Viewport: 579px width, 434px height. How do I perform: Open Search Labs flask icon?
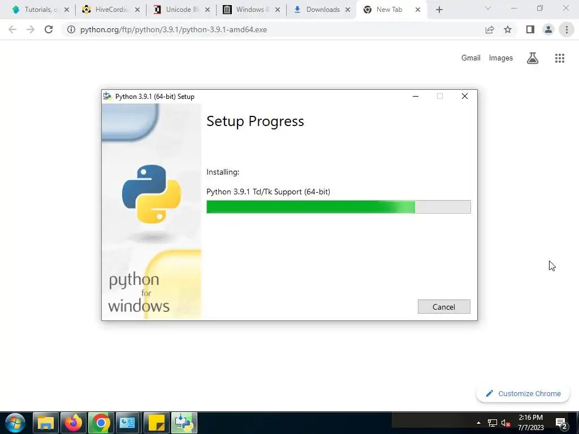tap(533, 58)
